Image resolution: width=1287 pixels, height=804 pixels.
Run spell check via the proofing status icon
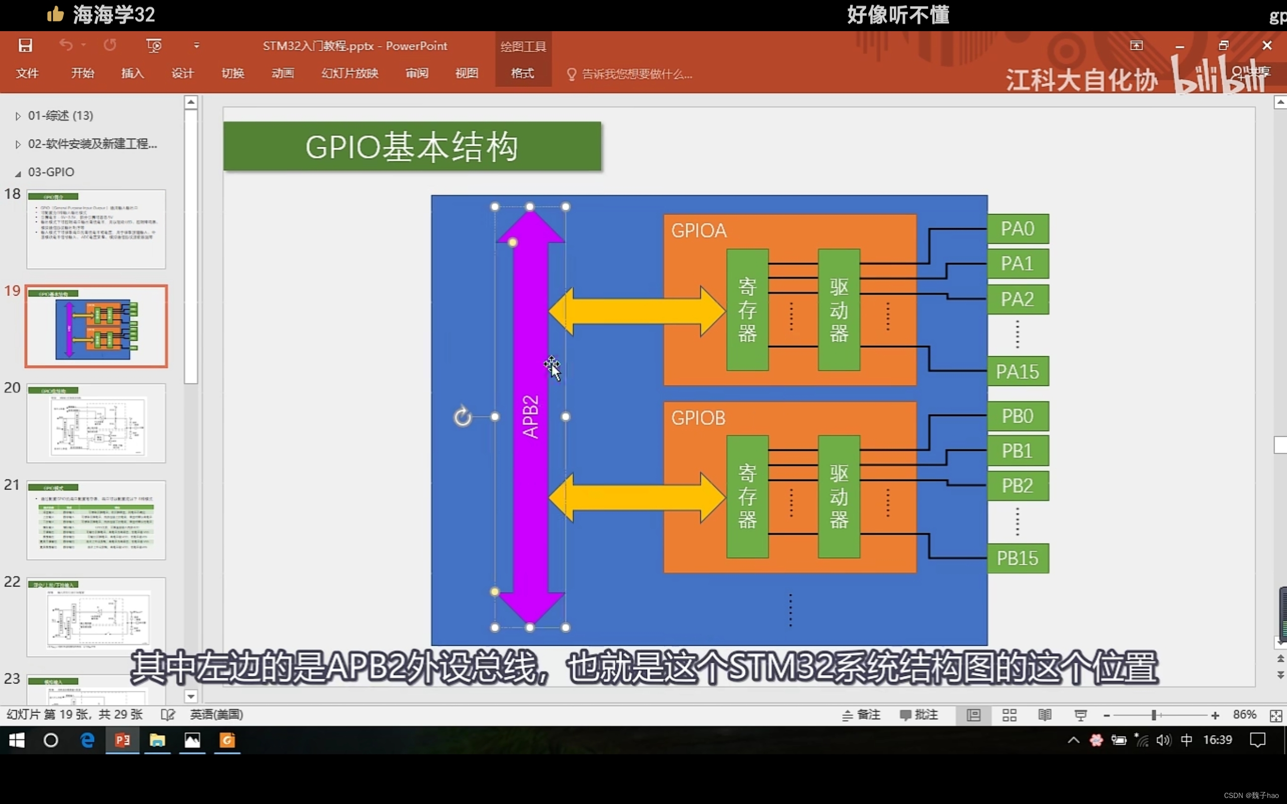166,715
